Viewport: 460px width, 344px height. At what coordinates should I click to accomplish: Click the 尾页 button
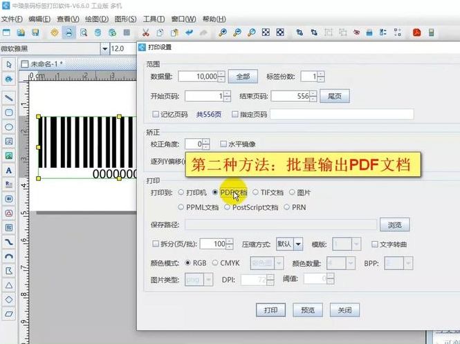coord(335,96)
